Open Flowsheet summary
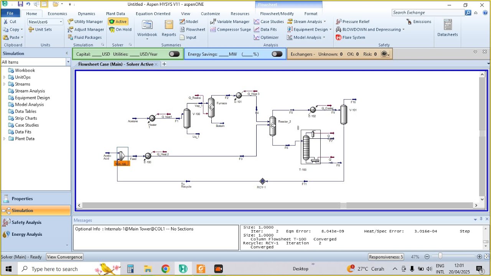This screenshot has width=491, height=276. (192, 30)
